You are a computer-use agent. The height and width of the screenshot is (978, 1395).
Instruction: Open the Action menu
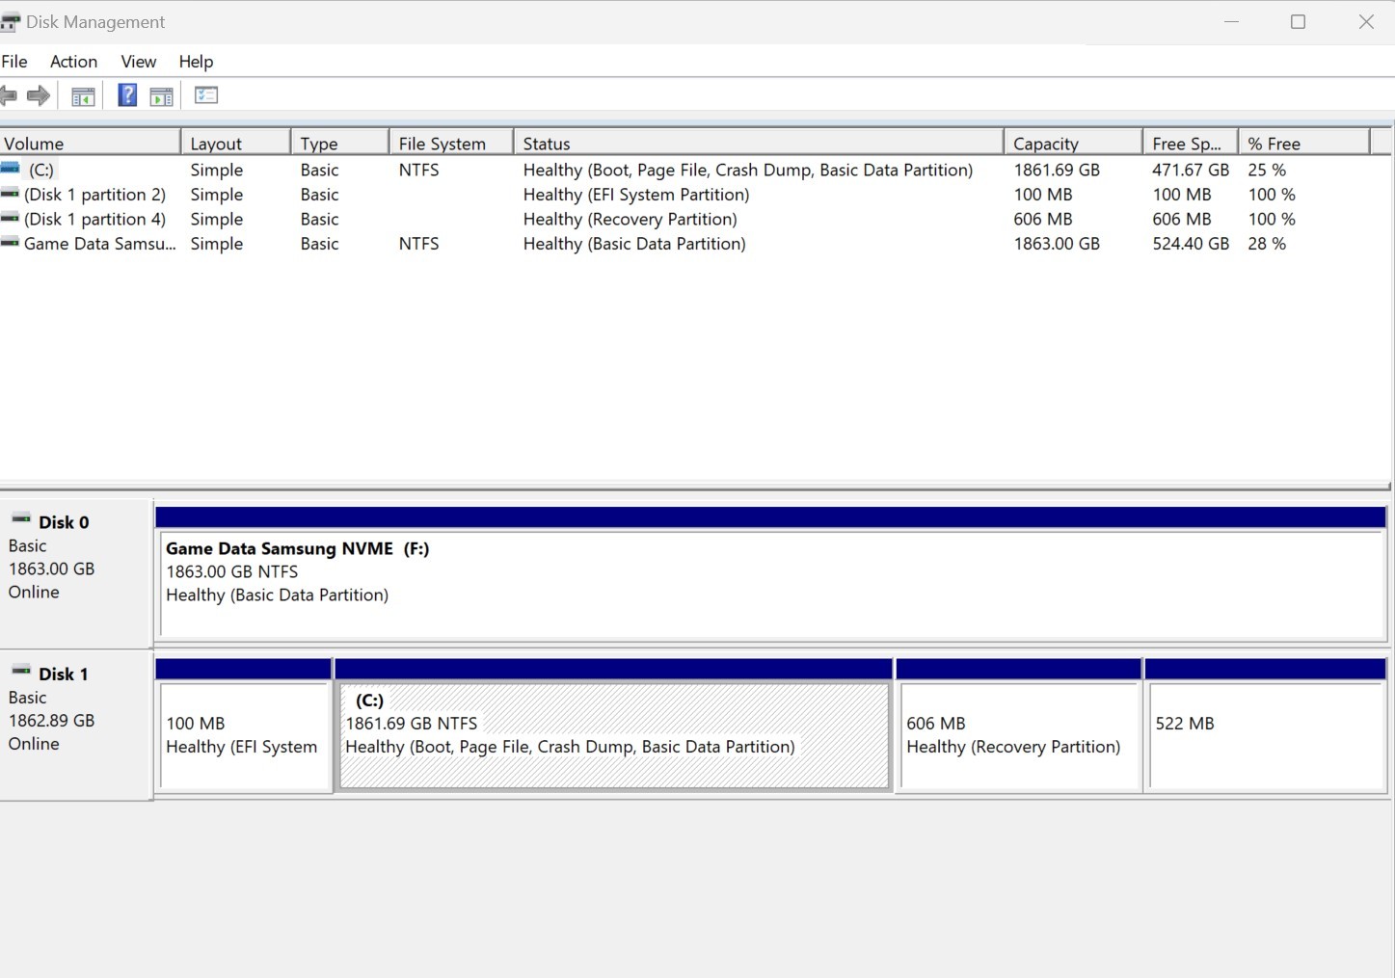[73, 62]
